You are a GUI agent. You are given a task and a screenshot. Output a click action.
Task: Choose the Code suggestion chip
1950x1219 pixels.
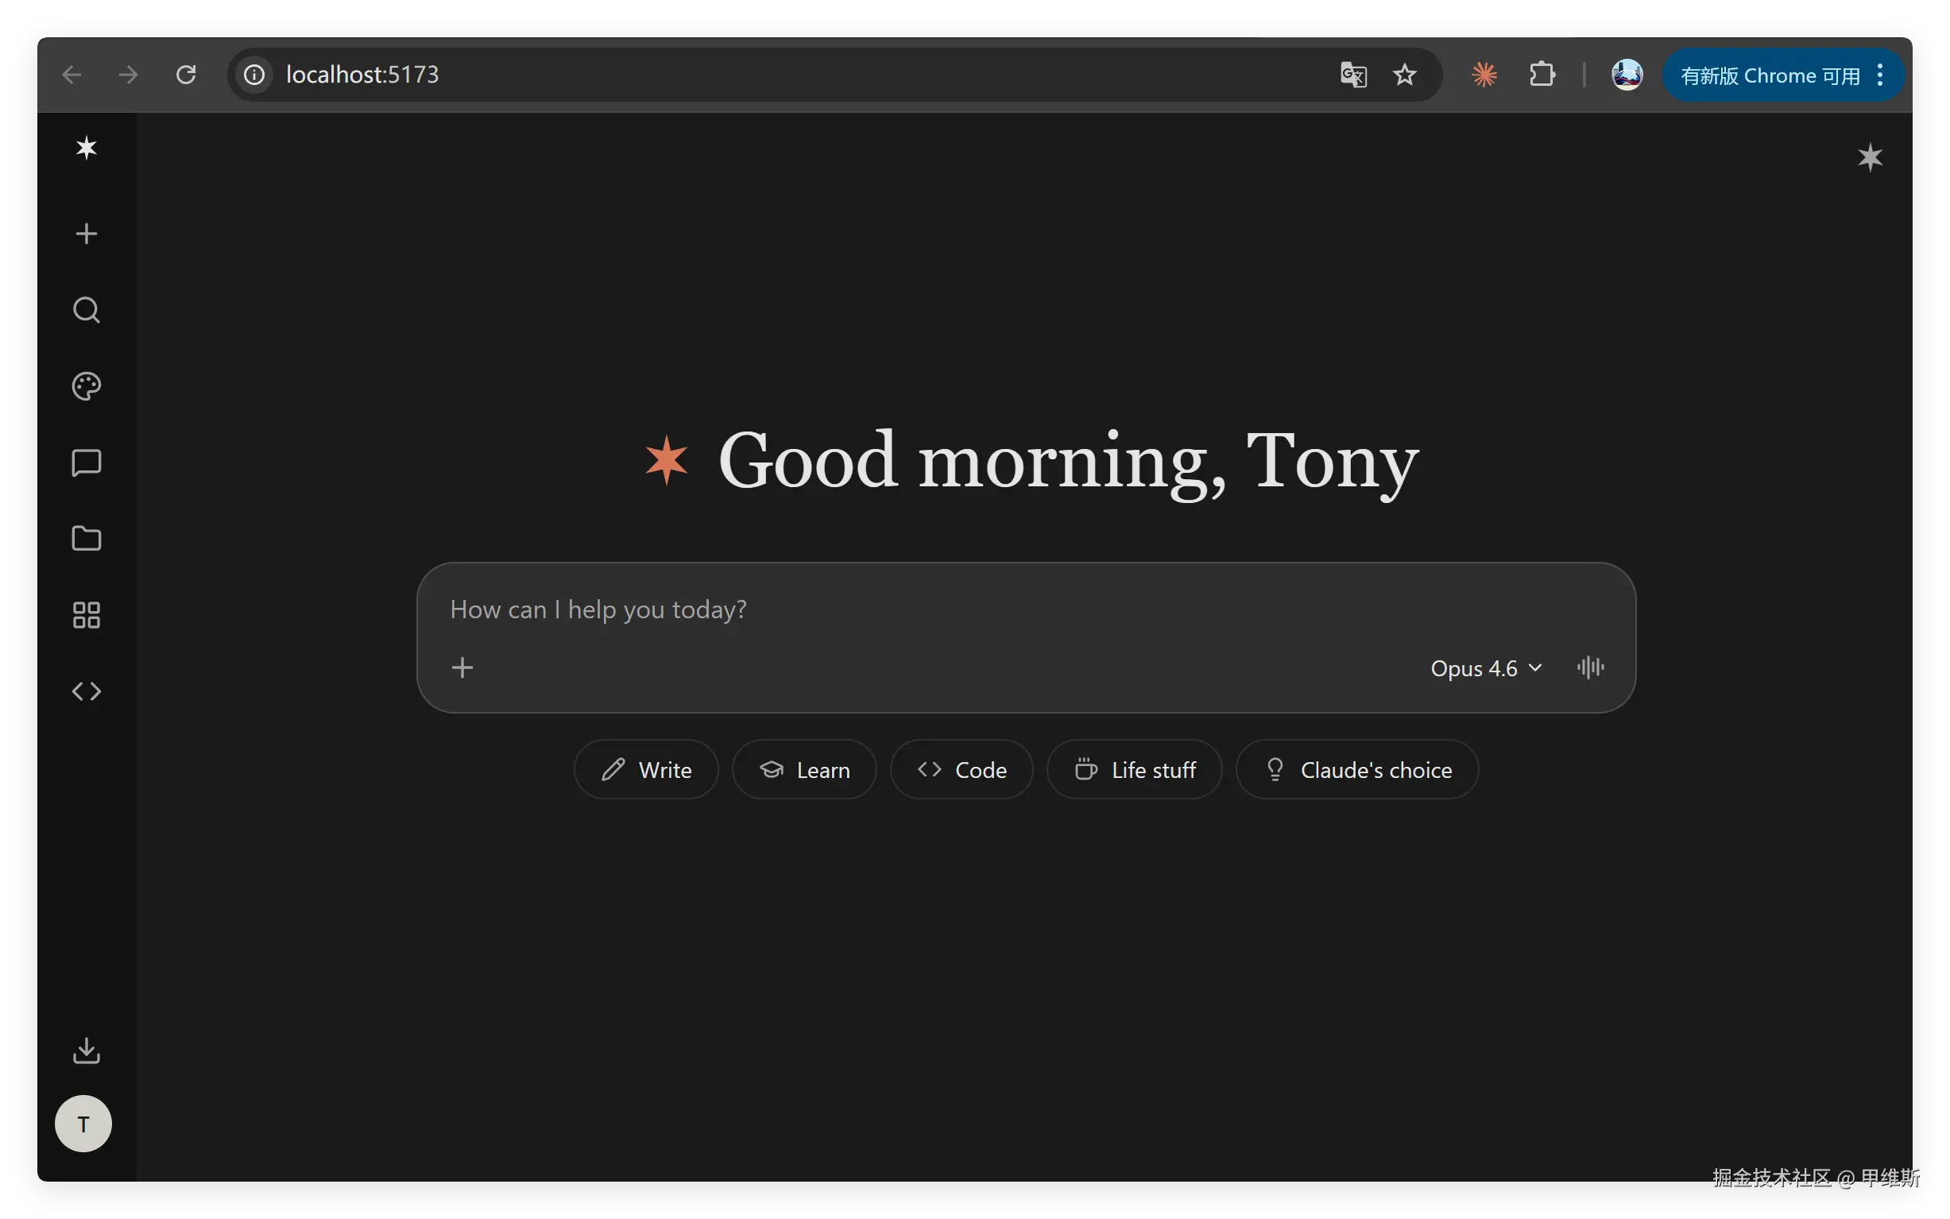(961, 770)
